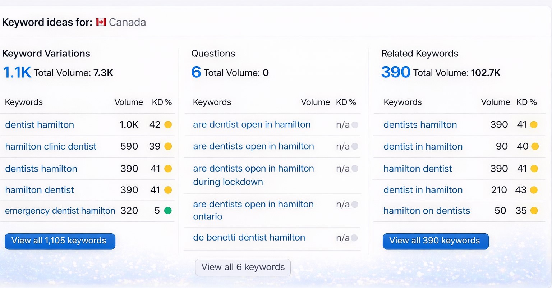Click the Volume column header under Keyword Variations
Screen dimensions: 552x288
(129, 102)
